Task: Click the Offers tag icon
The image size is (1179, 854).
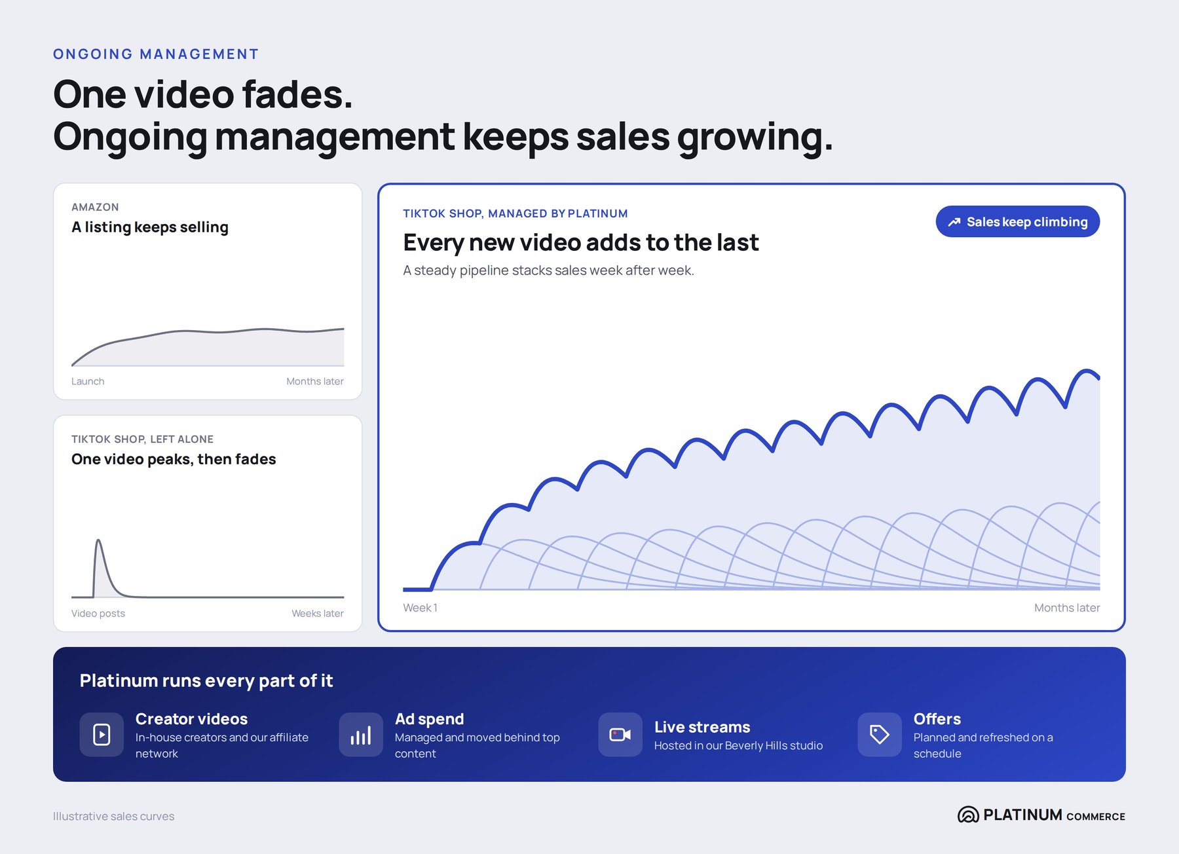Action: (x=880, y=735)
